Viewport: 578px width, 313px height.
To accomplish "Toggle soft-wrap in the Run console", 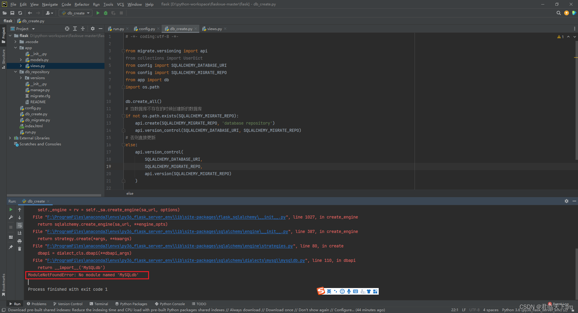I will tap(20, 225).
